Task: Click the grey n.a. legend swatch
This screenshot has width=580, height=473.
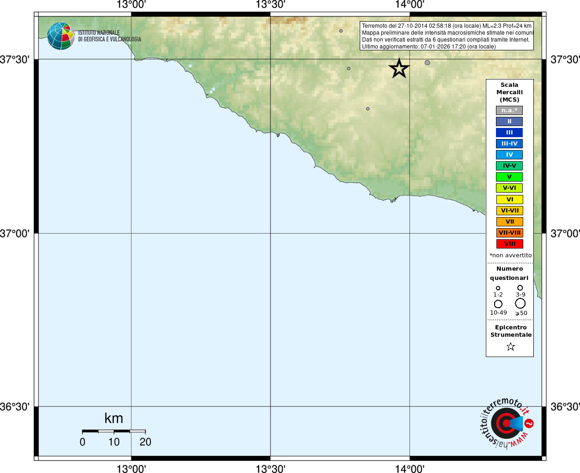Action: click(x=509, y=110)
